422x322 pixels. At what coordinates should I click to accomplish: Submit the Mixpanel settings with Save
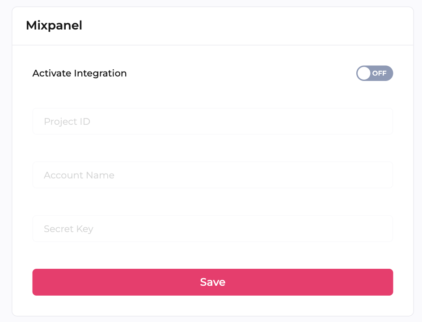click(x=213, y=282)
